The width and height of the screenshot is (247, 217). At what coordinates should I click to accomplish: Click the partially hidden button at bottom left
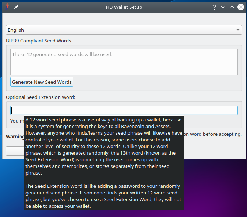[x=15, y=151]
